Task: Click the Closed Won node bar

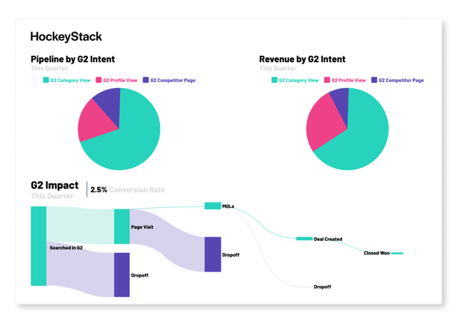Action: pyautogui.click(x=397, y=253)
